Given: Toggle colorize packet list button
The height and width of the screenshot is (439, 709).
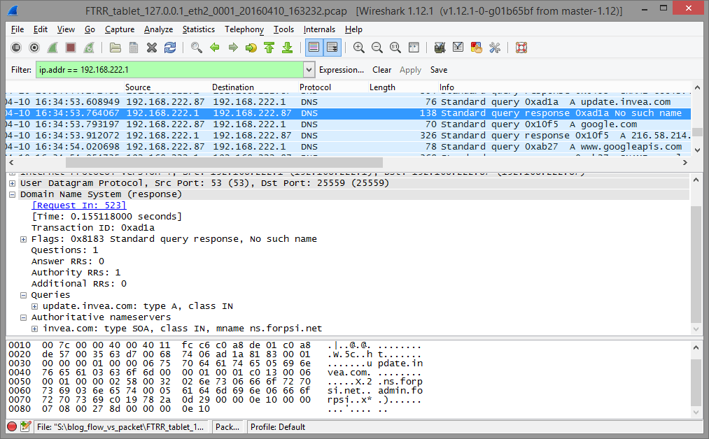Looking at the screenshot, I should point(314,48).
